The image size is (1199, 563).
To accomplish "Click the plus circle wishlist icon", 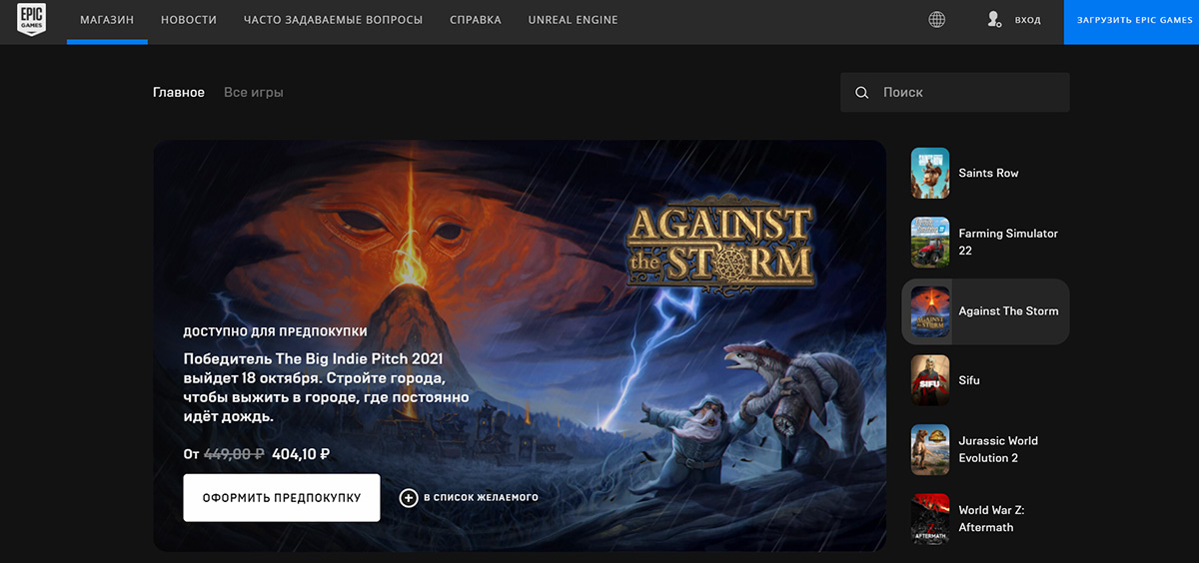I will point(409,497).
